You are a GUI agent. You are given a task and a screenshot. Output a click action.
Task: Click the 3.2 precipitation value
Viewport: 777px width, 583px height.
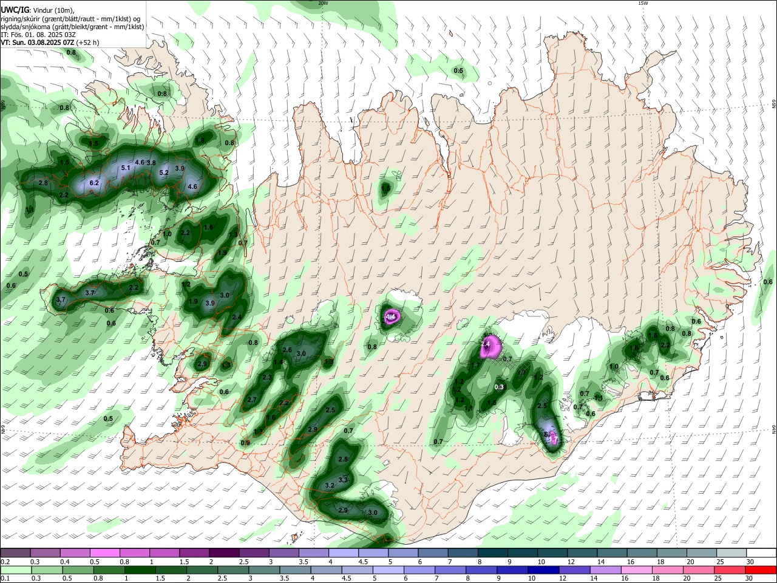click(330, 485)
